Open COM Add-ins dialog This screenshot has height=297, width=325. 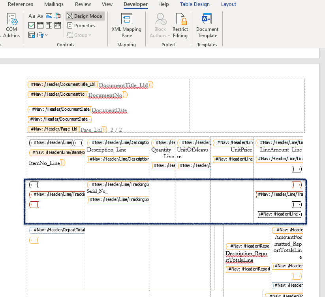[x=11, y=26]
